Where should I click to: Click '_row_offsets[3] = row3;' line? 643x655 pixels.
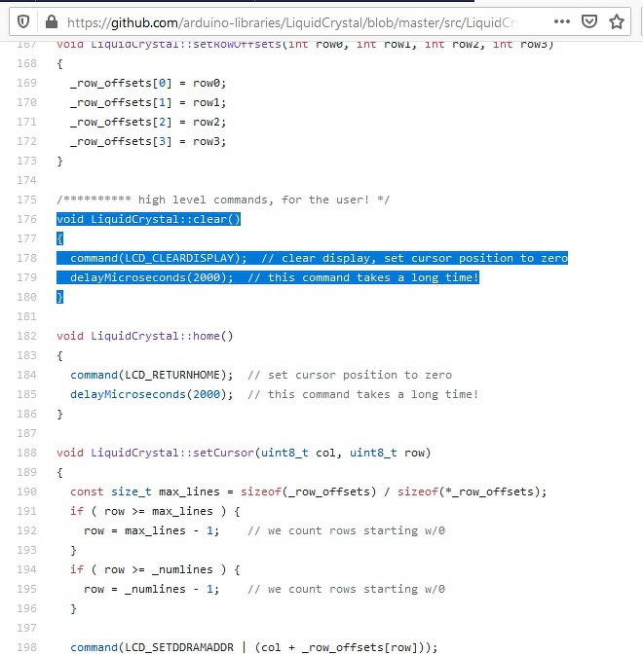point(148,142)
